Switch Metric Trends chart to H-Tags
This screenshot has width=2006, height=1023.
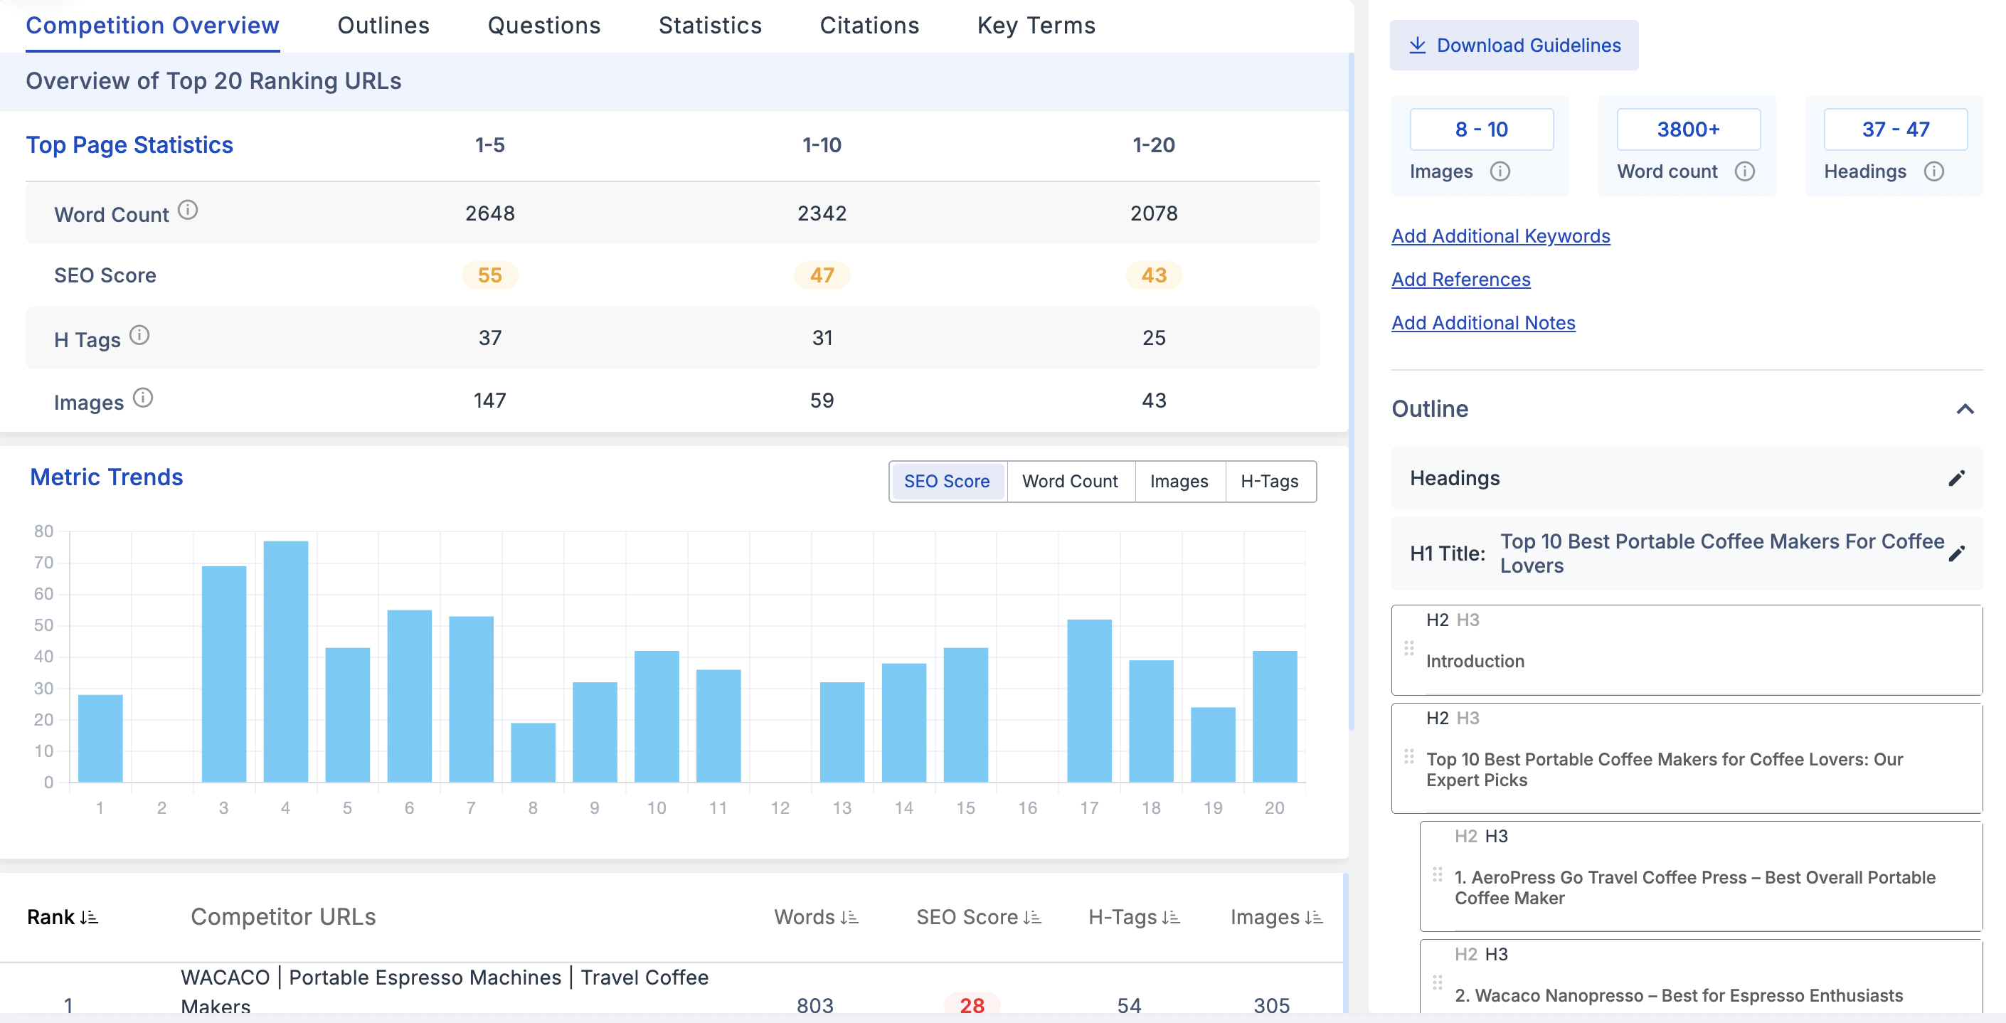pyautogui.click(x=1269, y=481)
